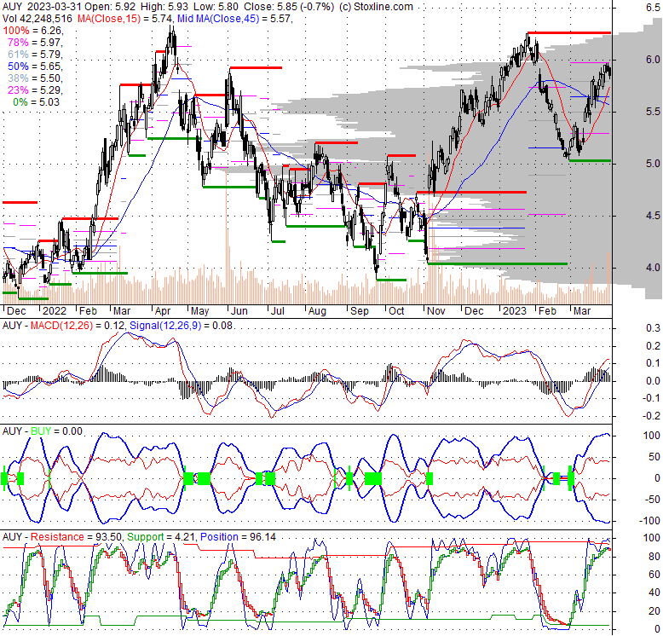Click the '61% = 5.79' Fibonacci level
The image size is (663, 636).
[x=35, y=54]
